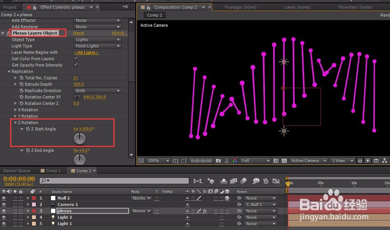Viewport: 390px width, 230px height.
Task: Click the <All Lights> layer name value
Action: click(x=87, y=53)
